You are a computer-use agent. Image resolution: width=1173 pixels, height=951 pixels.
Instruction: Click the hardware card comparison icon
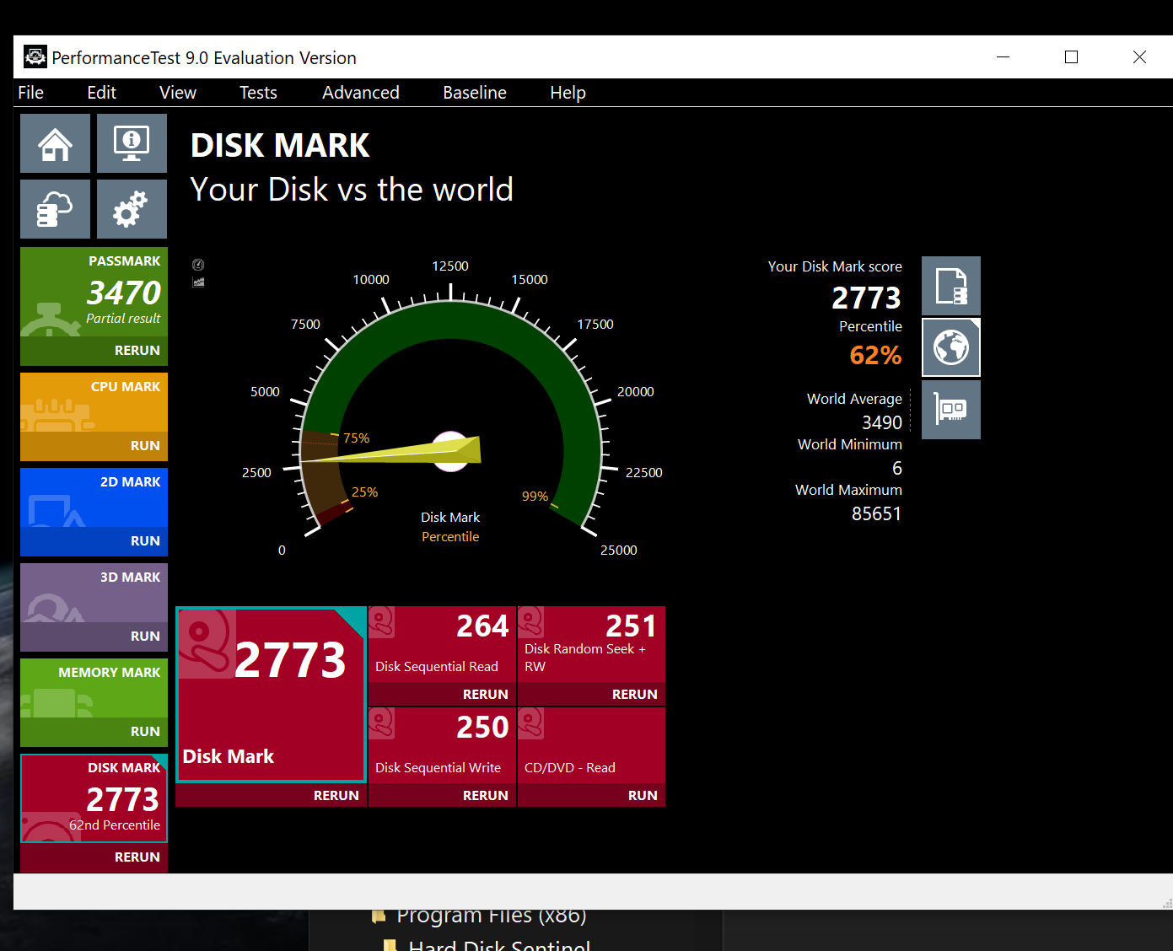(951, 410)
